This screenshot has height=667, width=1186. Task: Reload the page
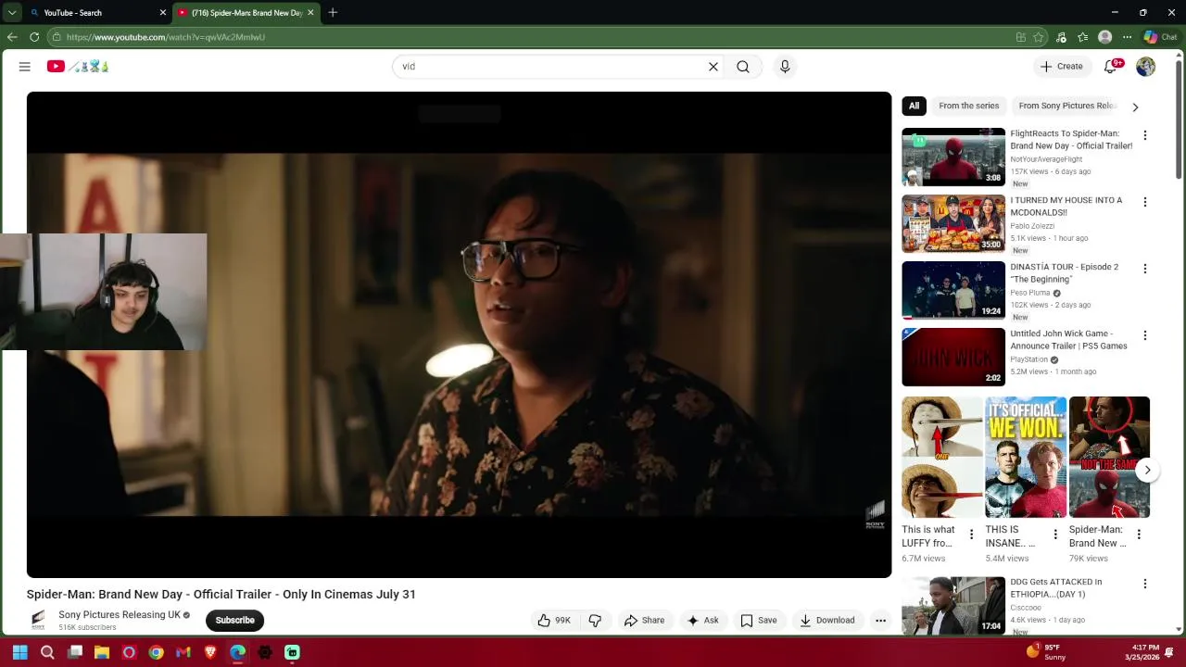coord(34,37)
